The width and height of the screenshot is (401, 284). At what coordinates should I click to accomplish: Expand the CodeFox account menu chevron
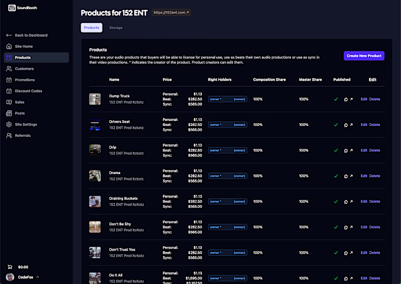pyautogui.click(x=38, y=277)
